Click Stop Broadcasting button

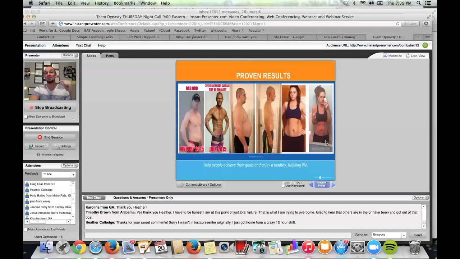(x=50, y=108)
